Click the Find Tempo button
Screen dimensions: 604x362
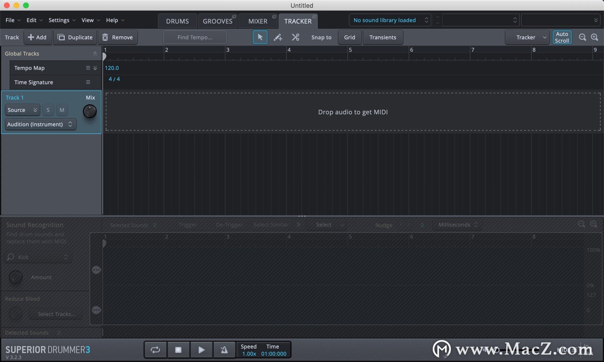(x=195, y=37)
